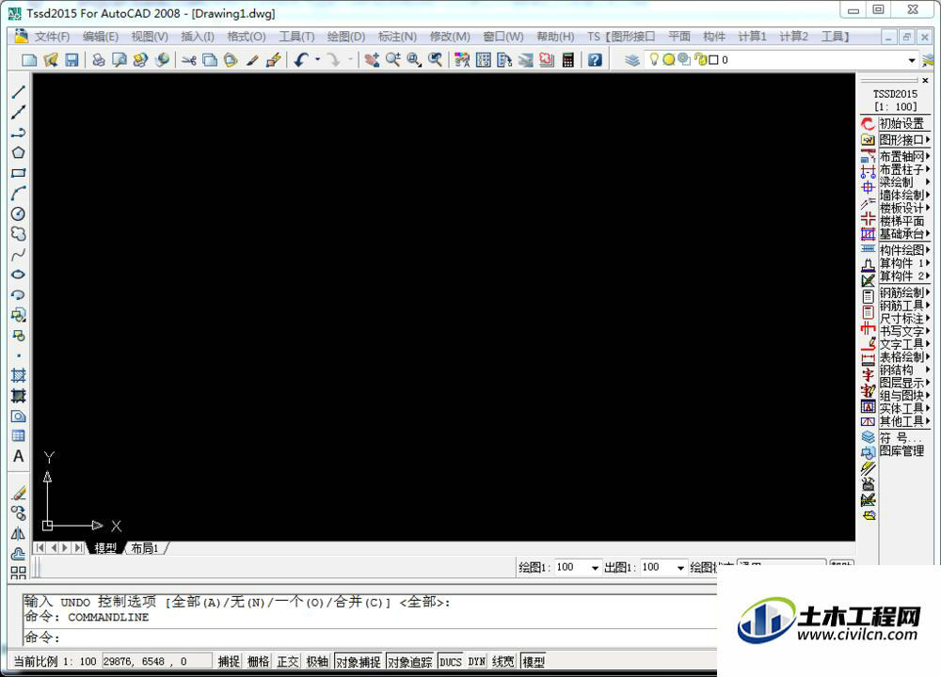
Task: Expand 梁绘制 submenu
Action: [904, 181]
